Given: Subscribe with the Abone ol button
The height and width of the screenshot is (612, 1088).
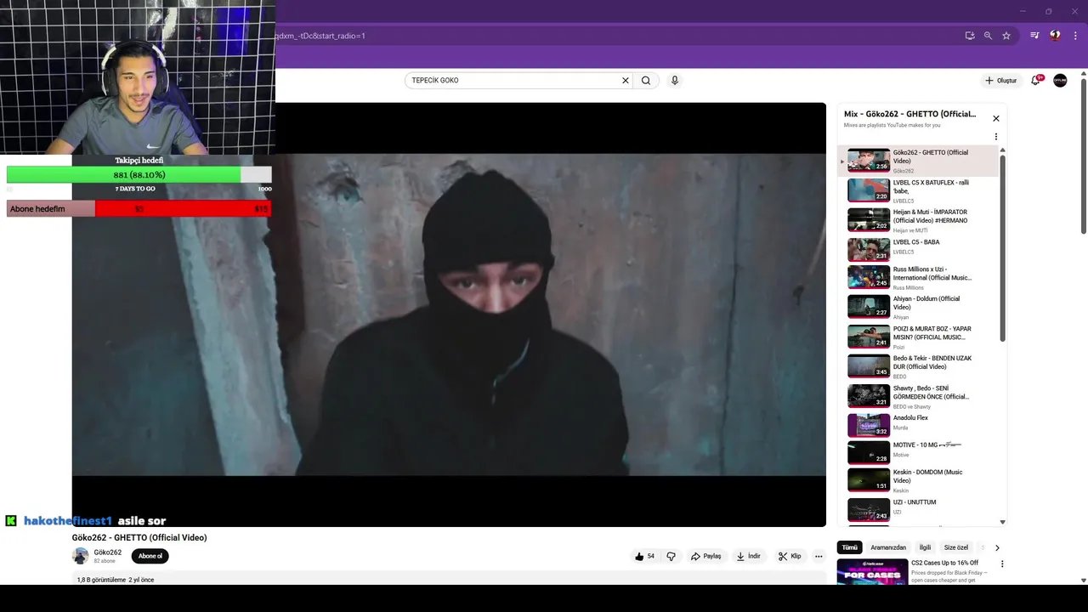Looking at the screenshot, I should [x=150, y=556].
